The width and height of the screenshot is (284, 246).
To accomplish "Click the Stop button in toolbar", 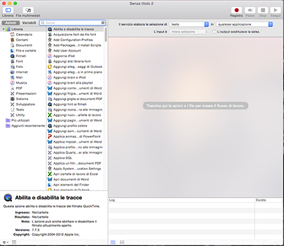I will pyautogui.click(x=263, y=10).
